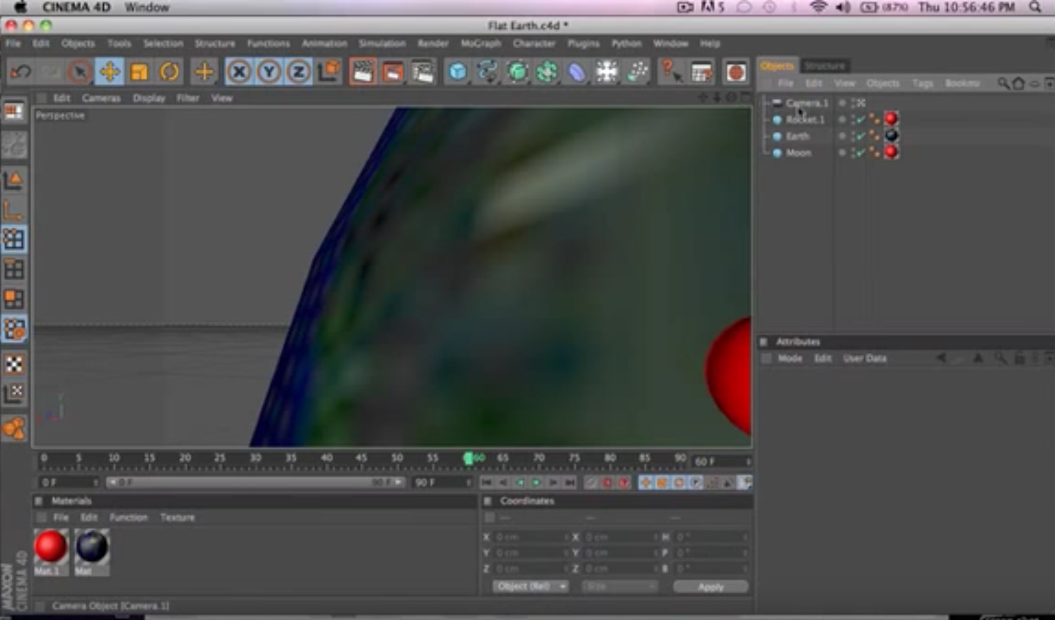
Task: Select the Point mode icon in left palette
Action: (x=14, y=239)
